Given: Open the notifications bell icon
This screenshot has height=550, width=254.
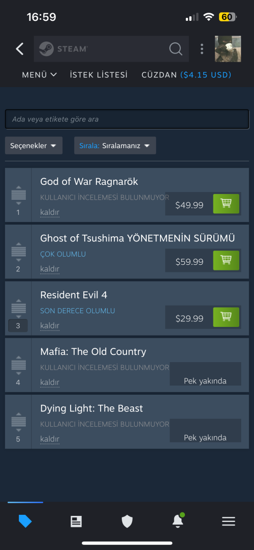Looking at the screenshot, I should point(178,521).
